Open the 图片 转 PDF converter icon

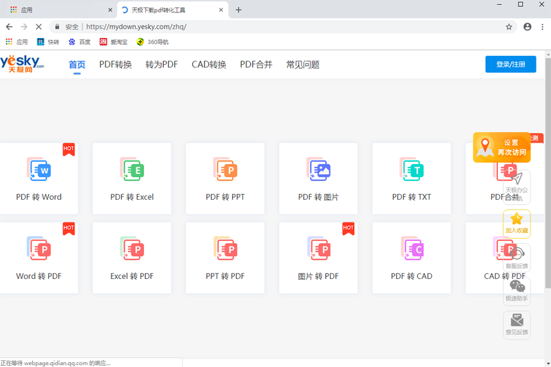pyautogui.click(x=318, y=249)
